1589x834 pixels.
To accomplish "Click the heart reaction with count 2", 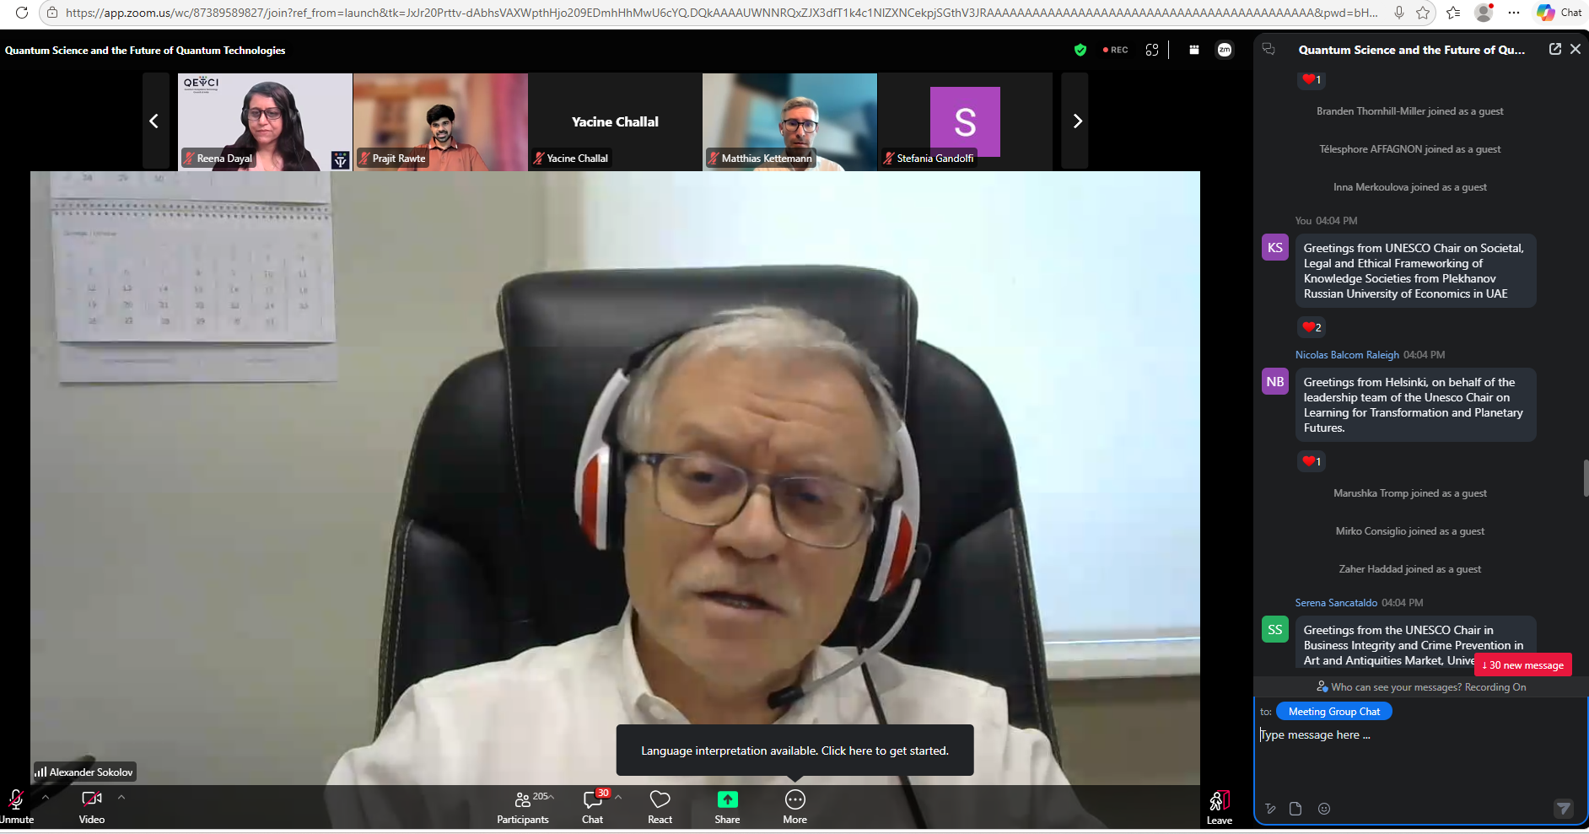I will [1312, 327].
